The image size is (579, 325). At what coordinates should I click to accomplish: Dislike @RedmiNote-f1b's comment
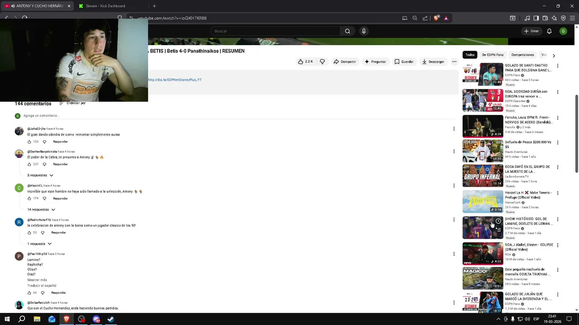43,233
